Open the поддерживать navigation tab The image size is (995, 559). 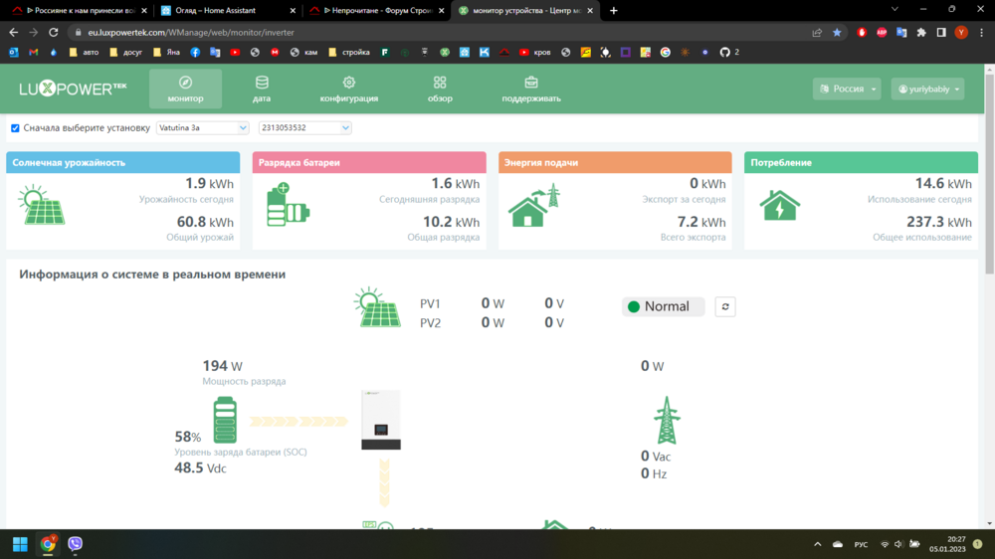531,89
